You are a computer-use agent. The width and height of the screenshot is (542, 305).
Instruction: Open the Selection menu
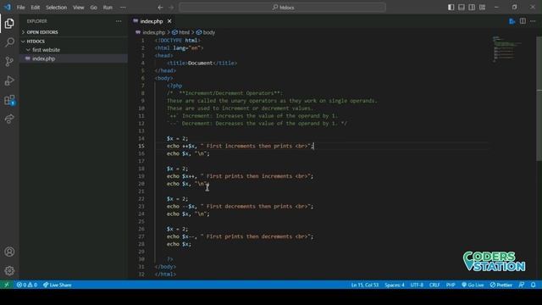[x=57, y=8]
